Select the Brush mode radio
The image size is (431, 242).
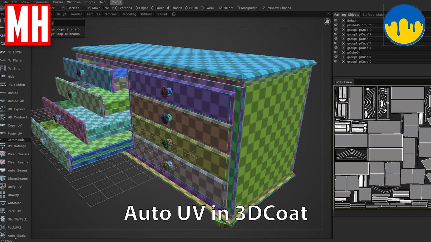click(191, 8)
